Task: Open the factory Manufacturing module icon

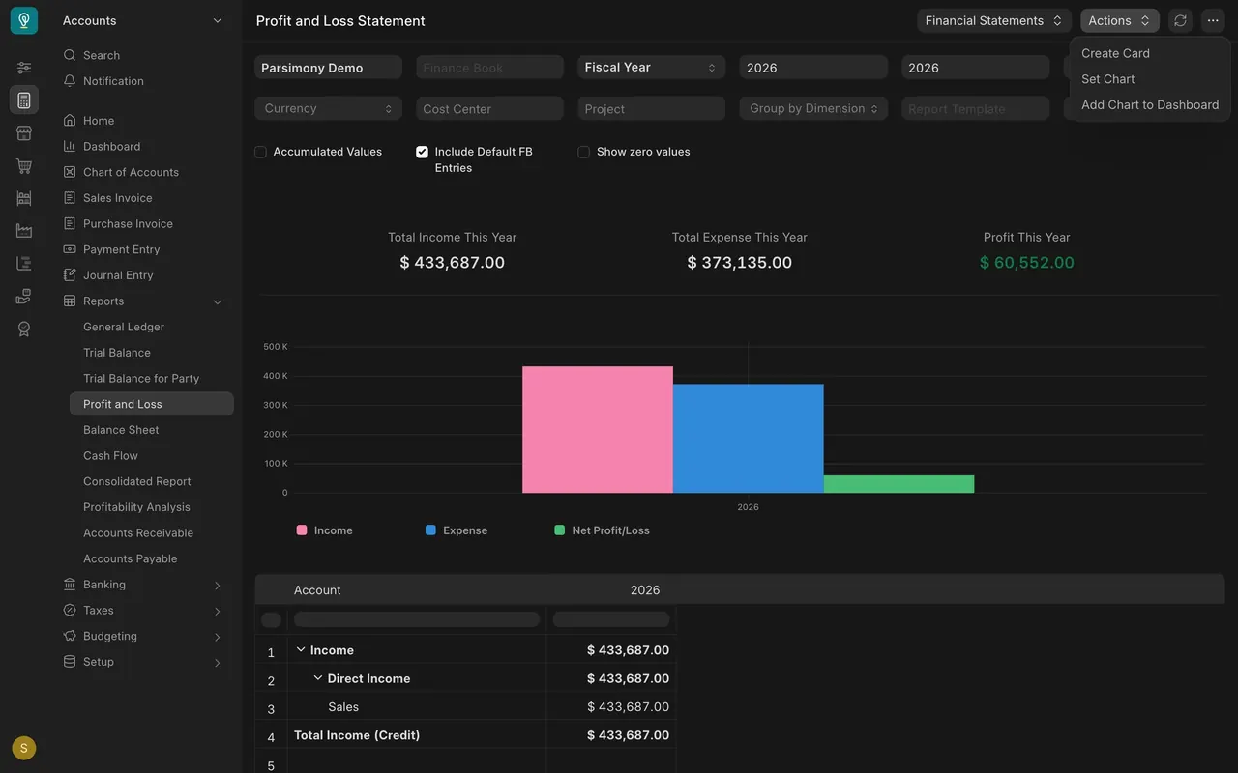Action: click(x=24, y=231)
